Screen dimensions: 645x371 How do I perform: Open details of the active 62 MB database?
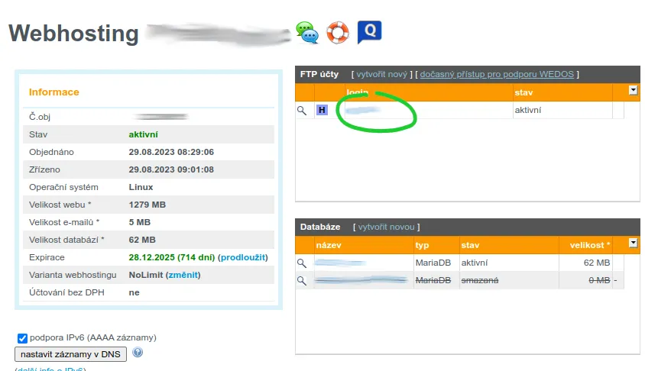pos(302,263)
